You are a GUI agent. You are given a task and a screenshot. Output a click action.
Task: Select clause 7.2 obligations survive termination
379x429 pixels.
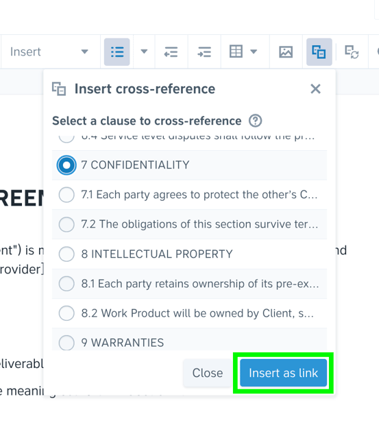pos(189,224)
